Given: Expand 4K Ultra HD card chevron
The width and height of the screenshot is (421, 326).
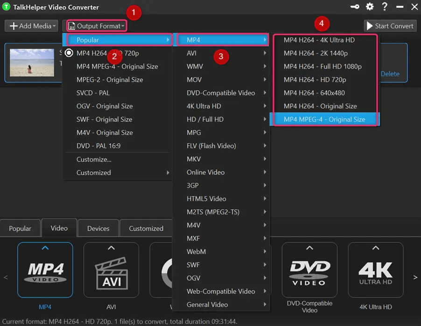Looking at the screenshot, I should point(376,248).
